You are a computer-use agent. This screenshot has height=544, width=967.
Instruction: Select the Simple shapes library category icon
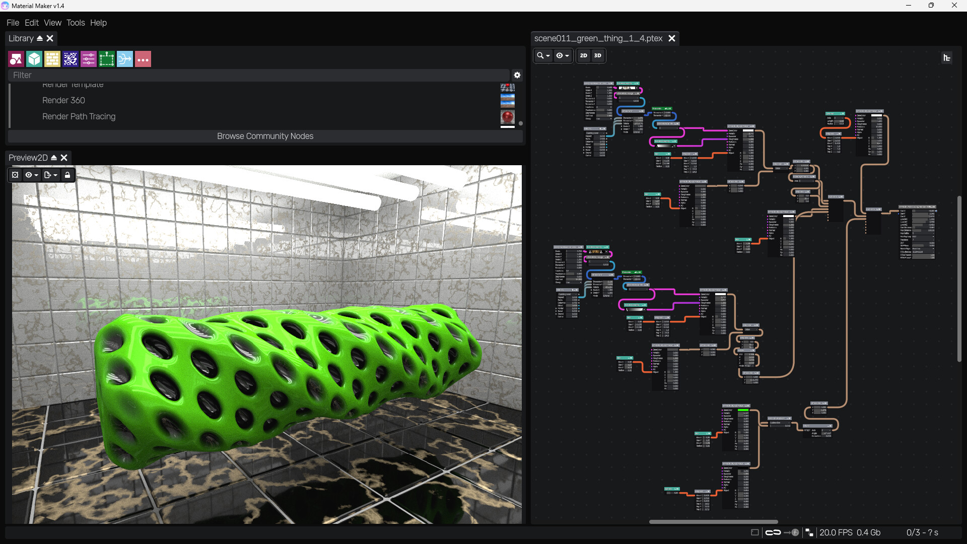pos(16,59)
